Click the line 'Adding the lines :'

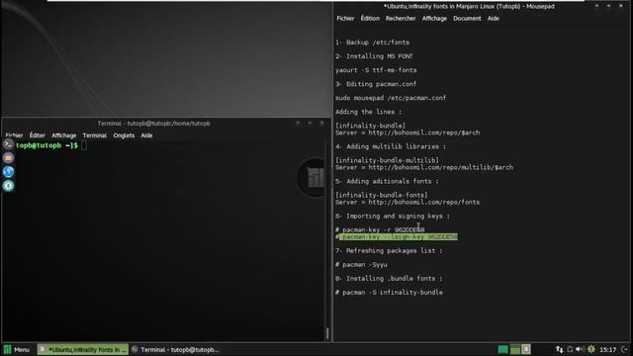368,112
